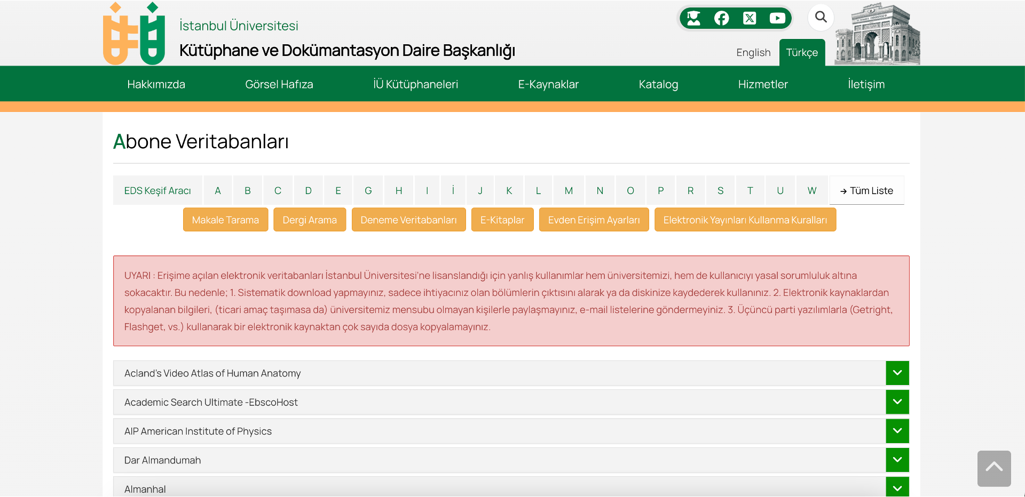This screenshot has width=1025, height=497.
Task: Open Evden Erişim Ayarları
Action: coord(594,220)
